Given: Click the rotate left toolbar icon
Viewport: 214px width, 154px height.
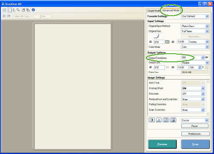Looking at the screenshot, I should [23, 10].
